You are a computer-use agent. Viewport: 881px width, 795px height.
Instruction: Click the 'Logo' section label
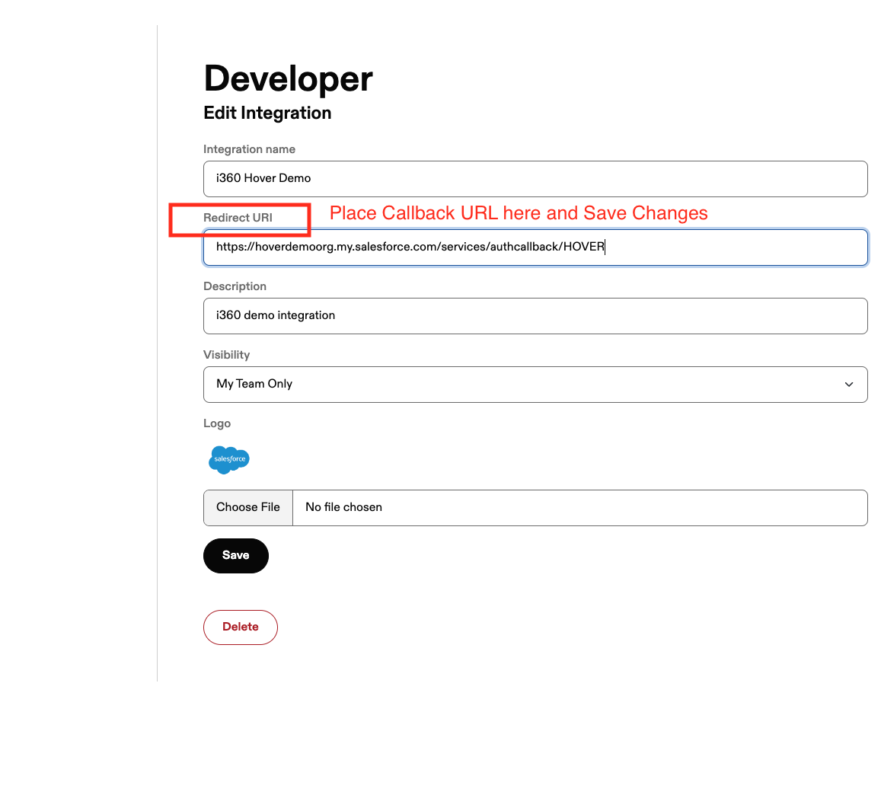click(x=217, y=423)
